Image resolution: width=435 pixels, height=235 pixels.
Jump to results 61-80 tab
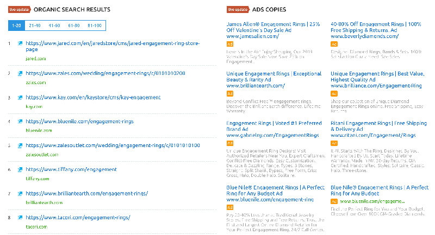(75, 26)
